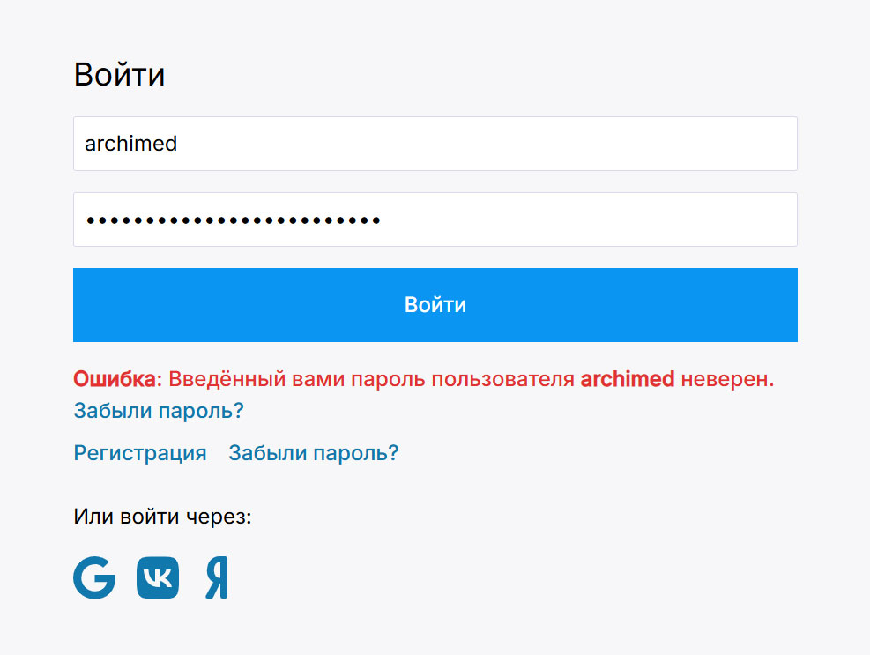Viewport: 870px width, 655px height.
Task: Click the red Ошибка error message
Action: pos(423,379)
